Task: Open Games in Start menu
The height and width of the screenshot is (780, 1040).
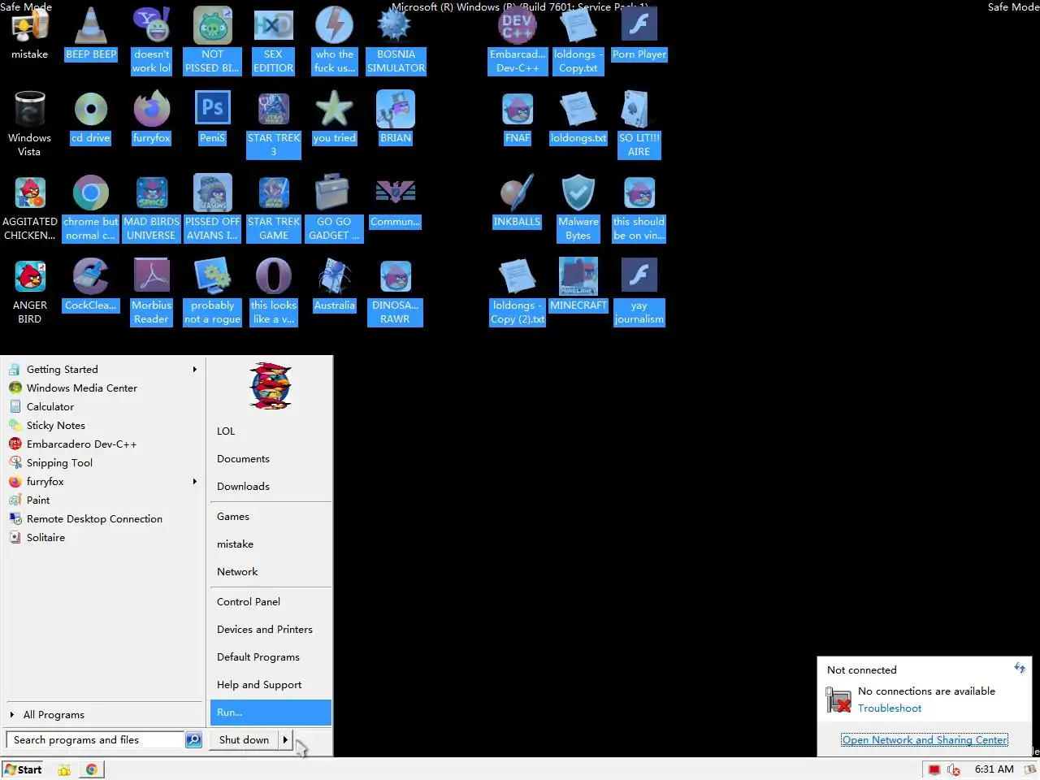Action: pos(271,517)
